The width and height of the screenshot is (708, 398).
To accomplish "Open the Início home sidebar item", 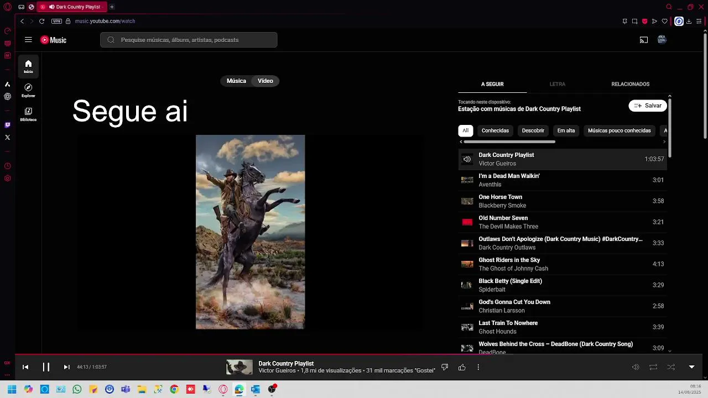I will pos(28,66).
